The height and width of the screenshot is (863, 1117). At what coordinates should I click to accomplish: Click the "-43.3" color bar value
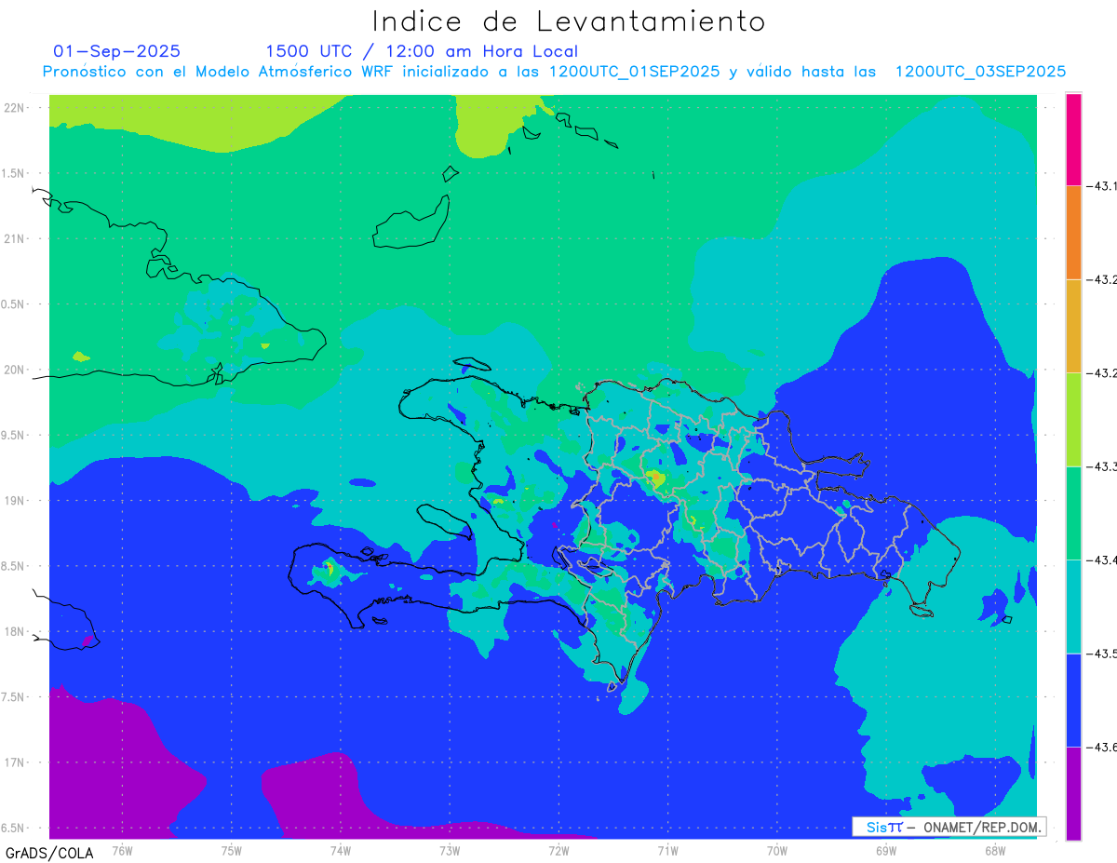click(x=1104, y=466)
